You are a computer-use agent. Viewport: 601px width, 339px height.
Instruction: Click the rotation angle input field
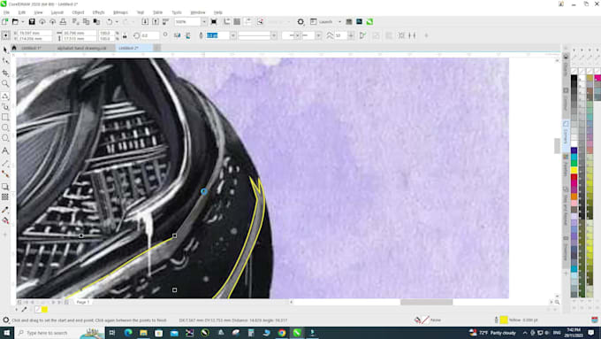coord(150,35)
